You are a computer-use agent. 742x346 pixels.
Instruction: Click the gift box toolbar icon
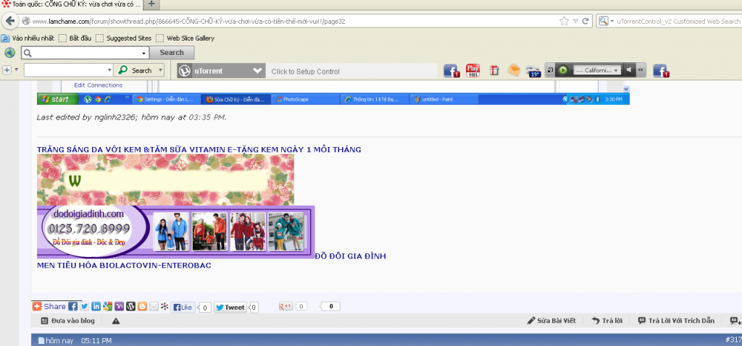[x=494, y=70]
